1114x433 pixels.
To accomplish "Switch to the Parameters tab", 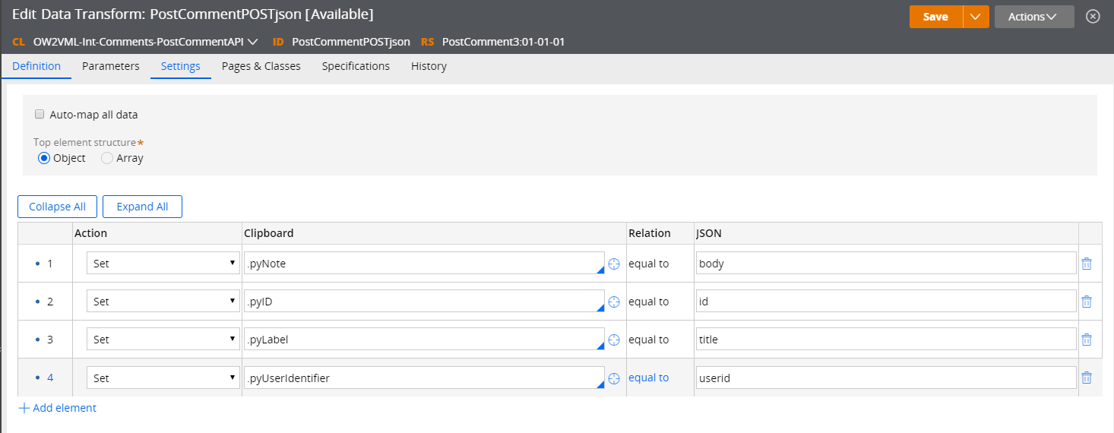I will click(x=111, y=66).
